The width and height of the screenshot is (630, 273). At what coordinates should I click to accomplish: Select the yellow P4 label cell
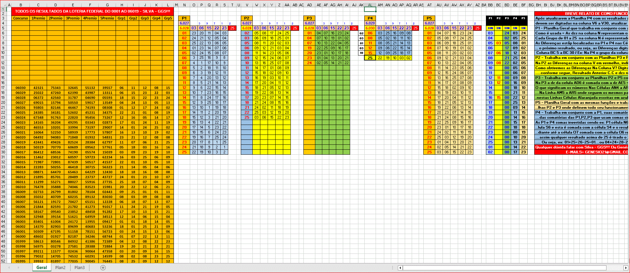click(370, 18)
